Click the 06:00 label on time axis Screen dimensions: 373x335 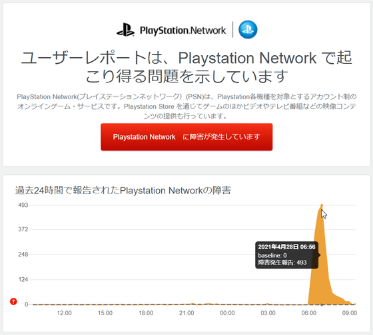click(x=309, y=313)
